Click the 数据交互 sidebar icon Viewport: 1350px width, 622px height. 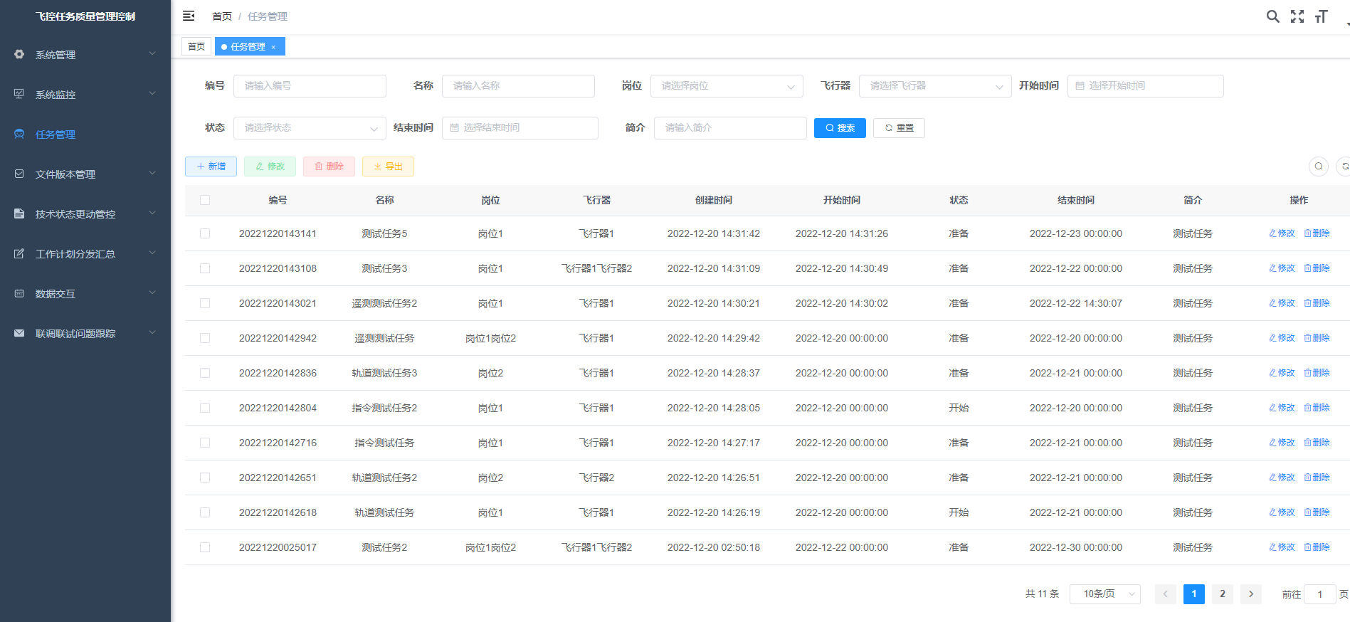(19, 293)
